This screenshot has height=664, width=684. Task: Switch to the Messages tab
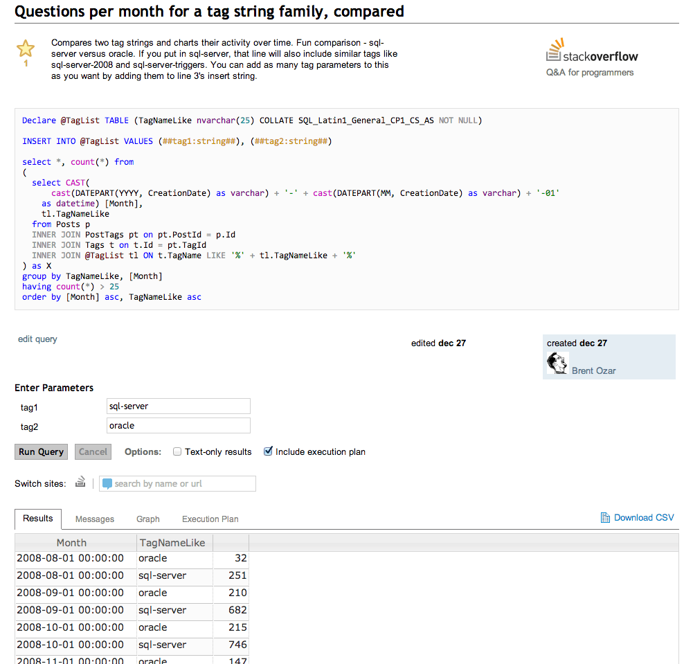click(94, 519)
